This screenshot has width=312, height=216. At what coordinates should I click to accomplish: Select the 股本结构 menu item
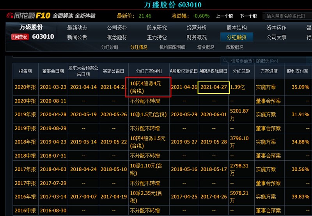pyautogui.click(x=237, y=28)
